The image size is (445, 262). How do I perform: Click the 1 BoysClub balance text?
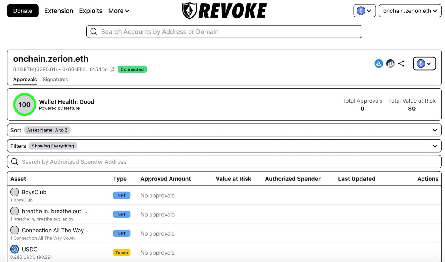[21, 200]
